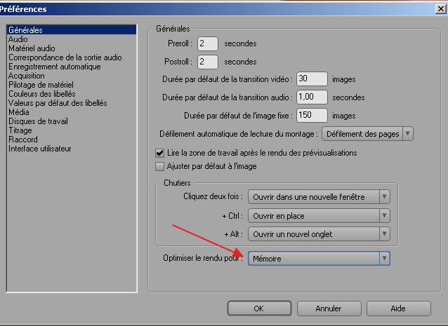Enable Ajuster par défaut à l'image
Image resolution: width=448 pixels, height=326 pixels.
point(159,166)
